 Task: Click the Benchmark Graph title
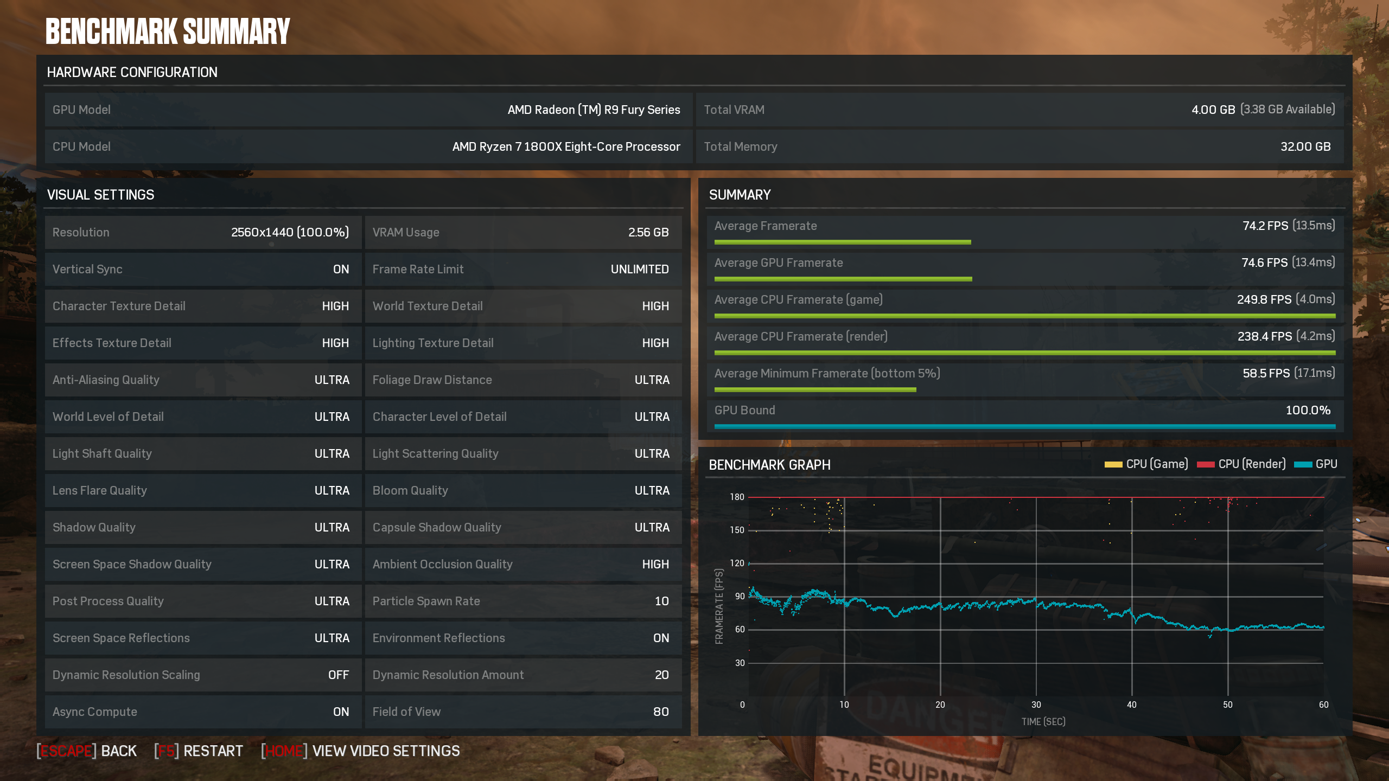coord(769,465)
